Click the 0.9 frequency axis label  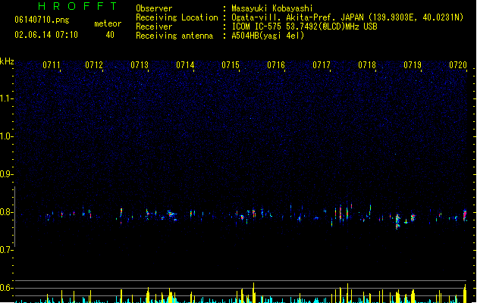pos(6,174)
